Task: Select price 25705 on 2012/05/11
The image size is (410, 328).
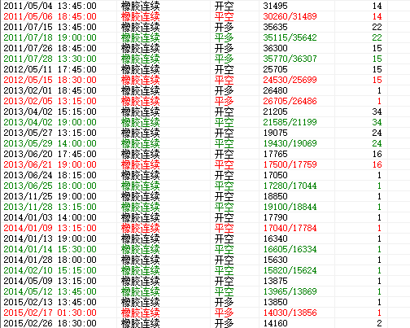Action: pyautogui.click(x=275, y=69)
